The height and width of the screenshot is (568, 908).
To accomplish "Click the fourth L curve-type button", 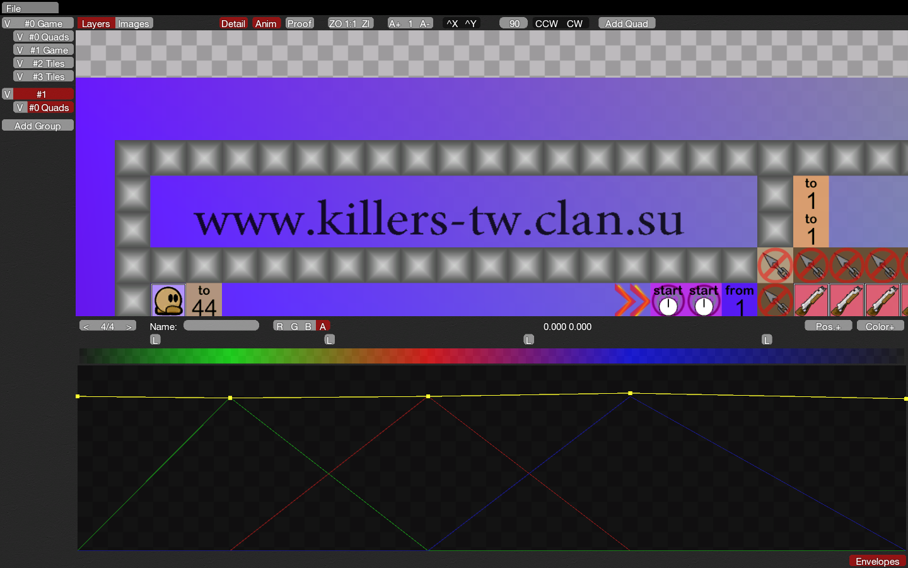I will pyautogui.click(x=767, y=340).
